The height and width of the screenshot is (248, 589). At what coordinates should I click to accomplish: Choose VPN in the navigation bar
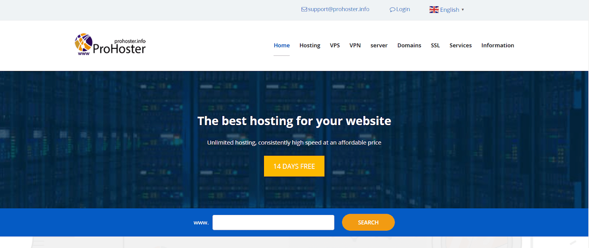coord(355,45)
